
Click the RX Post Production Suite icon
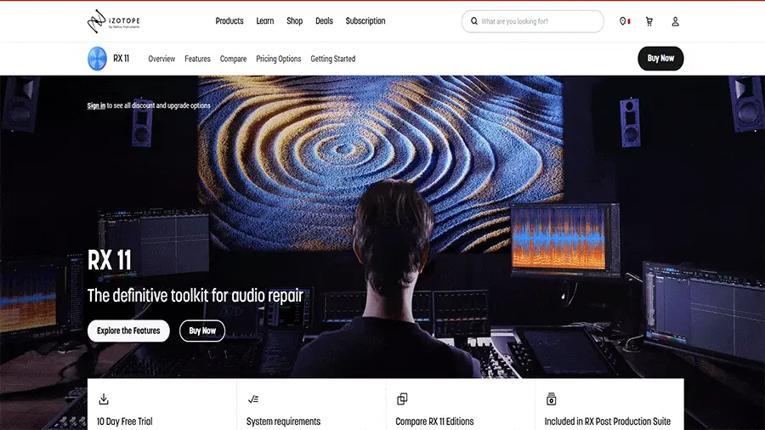[x=551, y=399]
